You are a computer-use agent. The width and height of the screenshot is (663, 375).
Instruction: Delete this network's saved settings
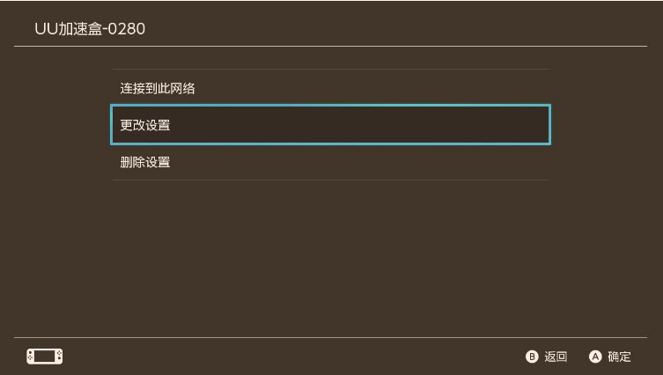pyautogui.click(x=330, y=162)
